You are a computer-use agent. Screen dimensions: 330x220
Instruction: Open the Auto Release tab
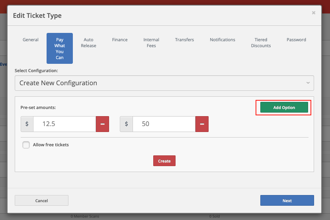(x=88, y=43)
